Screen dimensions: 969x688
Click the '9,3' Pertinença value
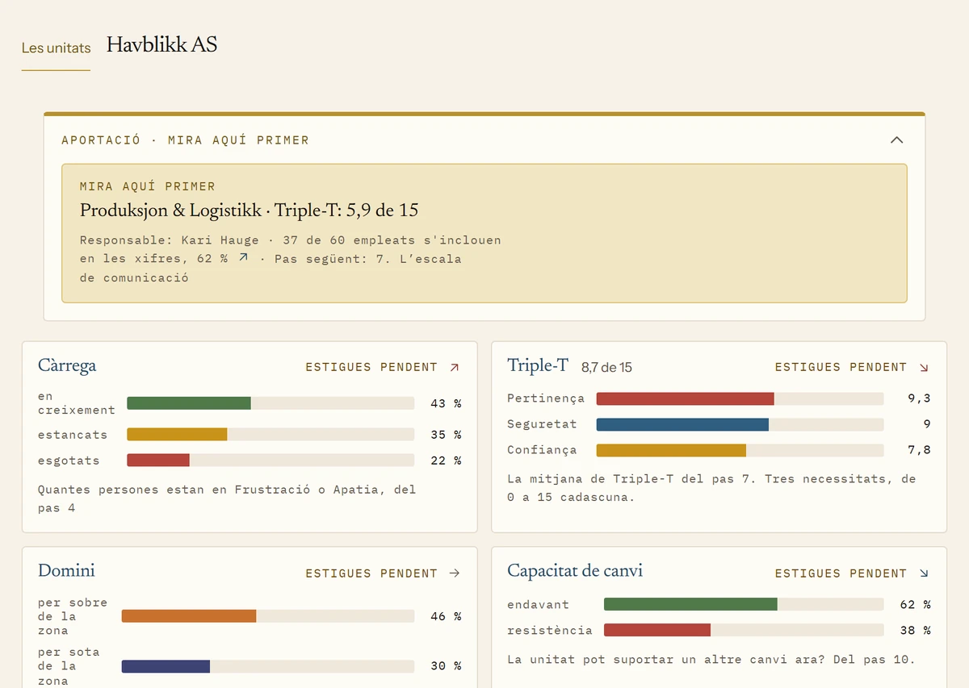[x=919, y=398]
